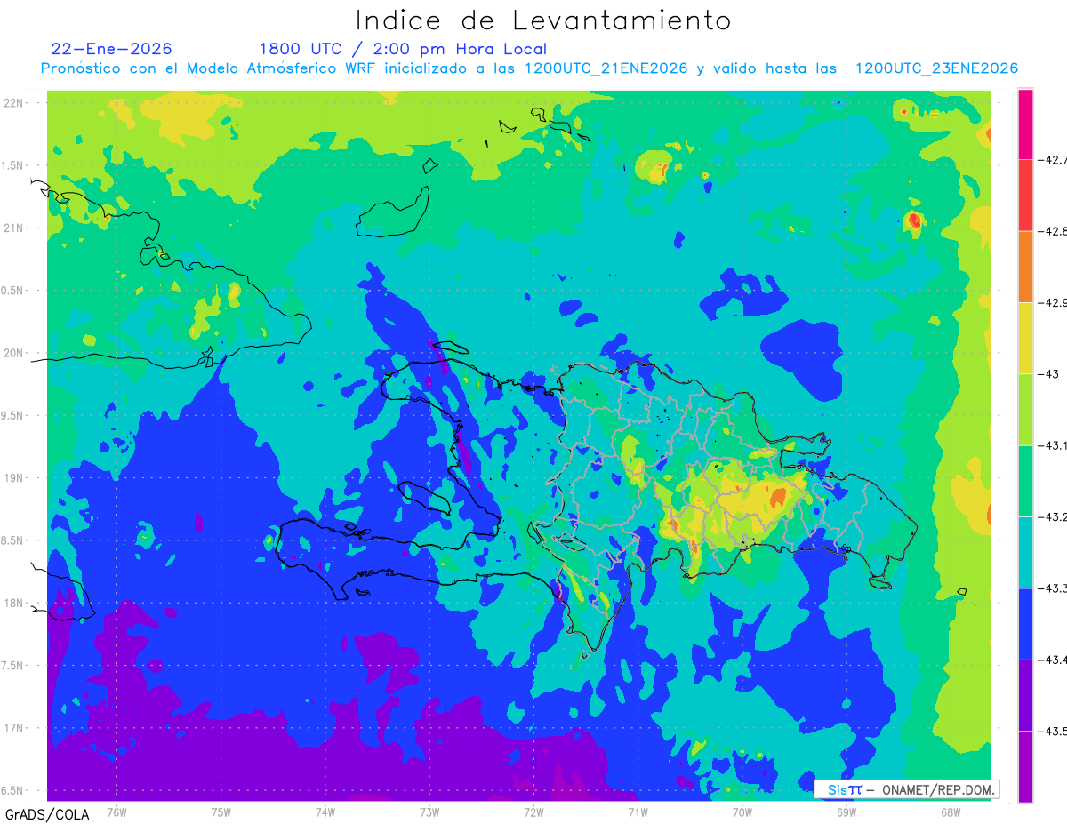
Task: Click the longitude label '75W'
Action: [x=221, y=812]
